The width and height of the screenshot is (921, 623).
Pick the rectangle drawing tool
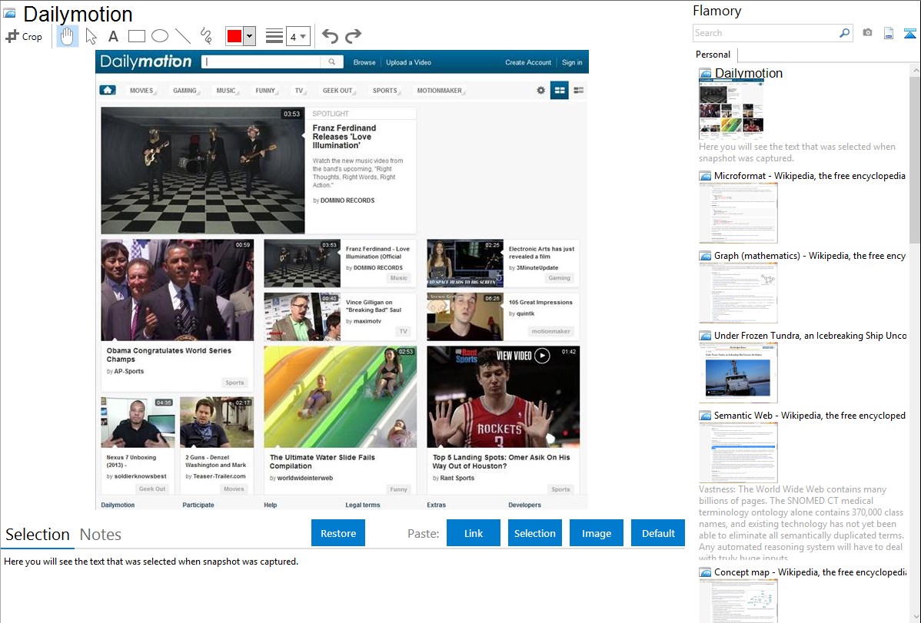click(x=136, y=36)
